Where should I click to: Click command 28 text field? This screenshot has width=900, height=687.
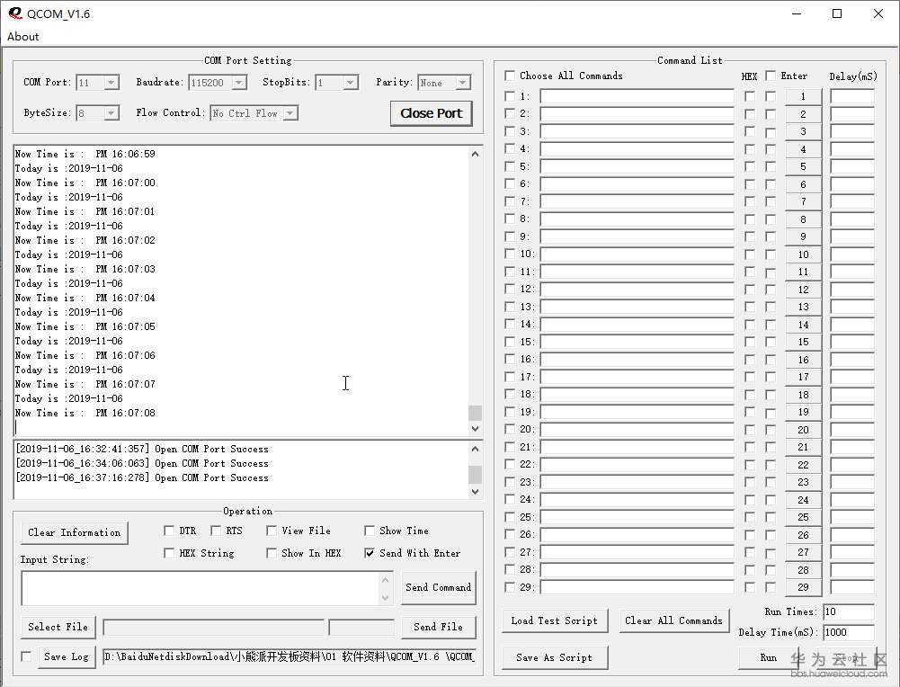coord(637,570)
